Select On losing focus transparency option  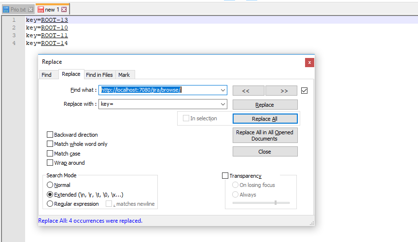pos(235,185)
